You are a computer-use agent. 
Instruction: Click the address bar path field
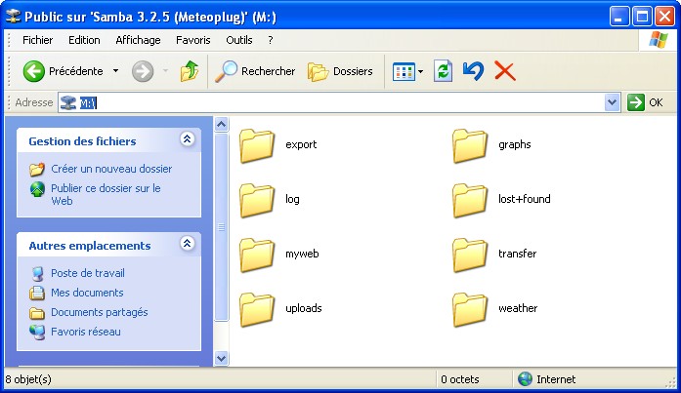click(x=342, y=102)
